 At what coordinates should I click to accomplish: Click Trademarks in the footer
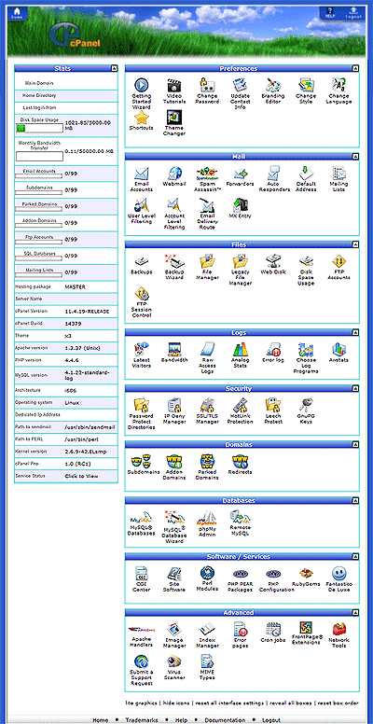pyautogui.click(x=143, y=720)
